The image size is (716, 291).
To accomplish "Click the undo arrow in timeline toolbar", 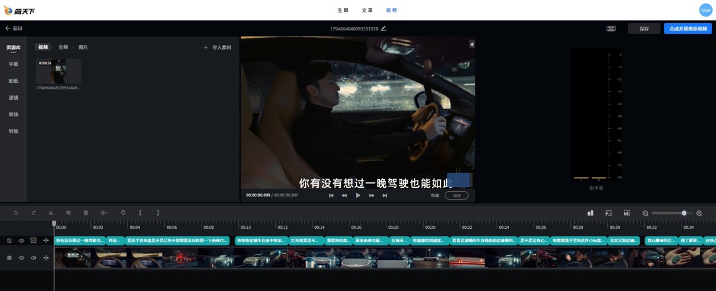I will 16,213.
